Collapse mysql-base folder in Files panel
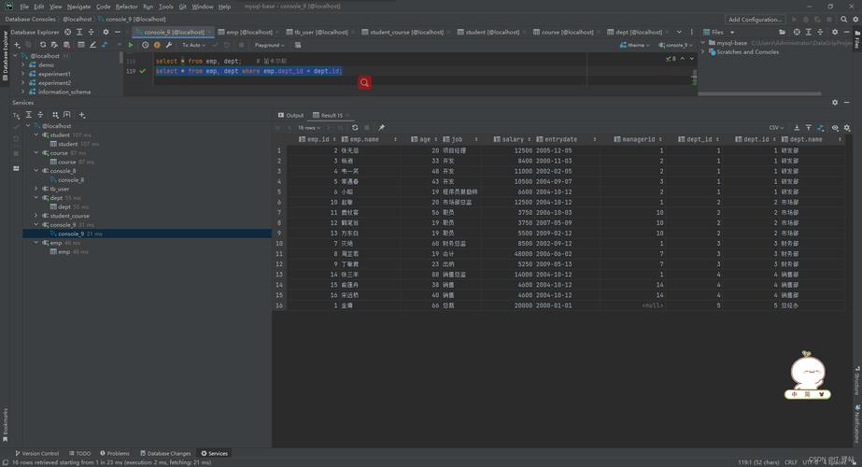 click(x=703, y=42)
